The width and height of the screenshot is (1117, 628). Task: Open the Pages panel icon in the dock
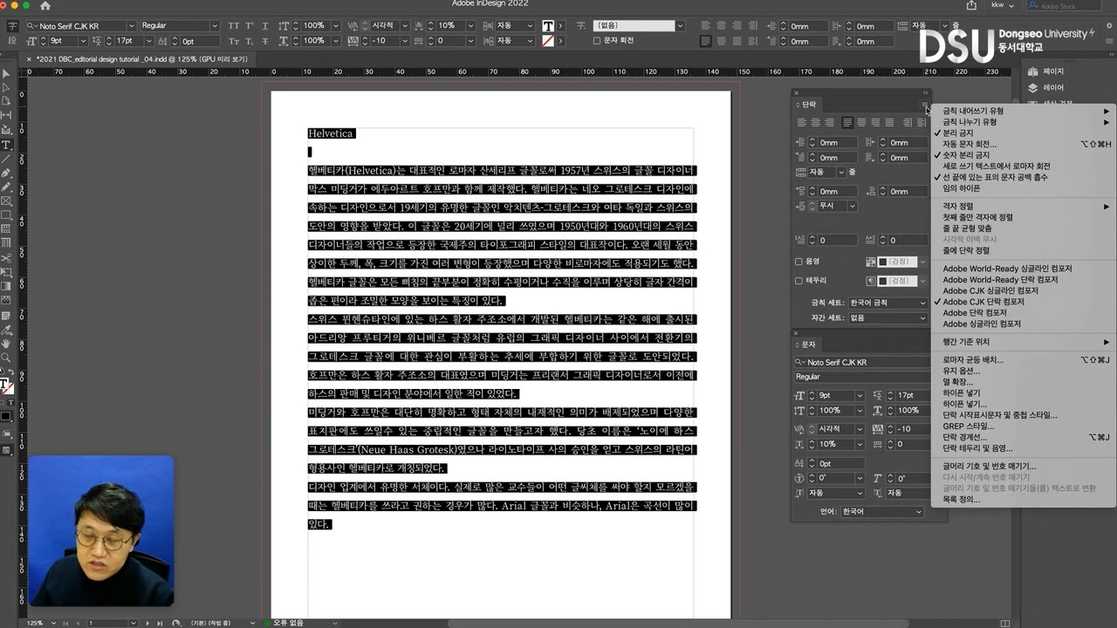point(1033,72)
